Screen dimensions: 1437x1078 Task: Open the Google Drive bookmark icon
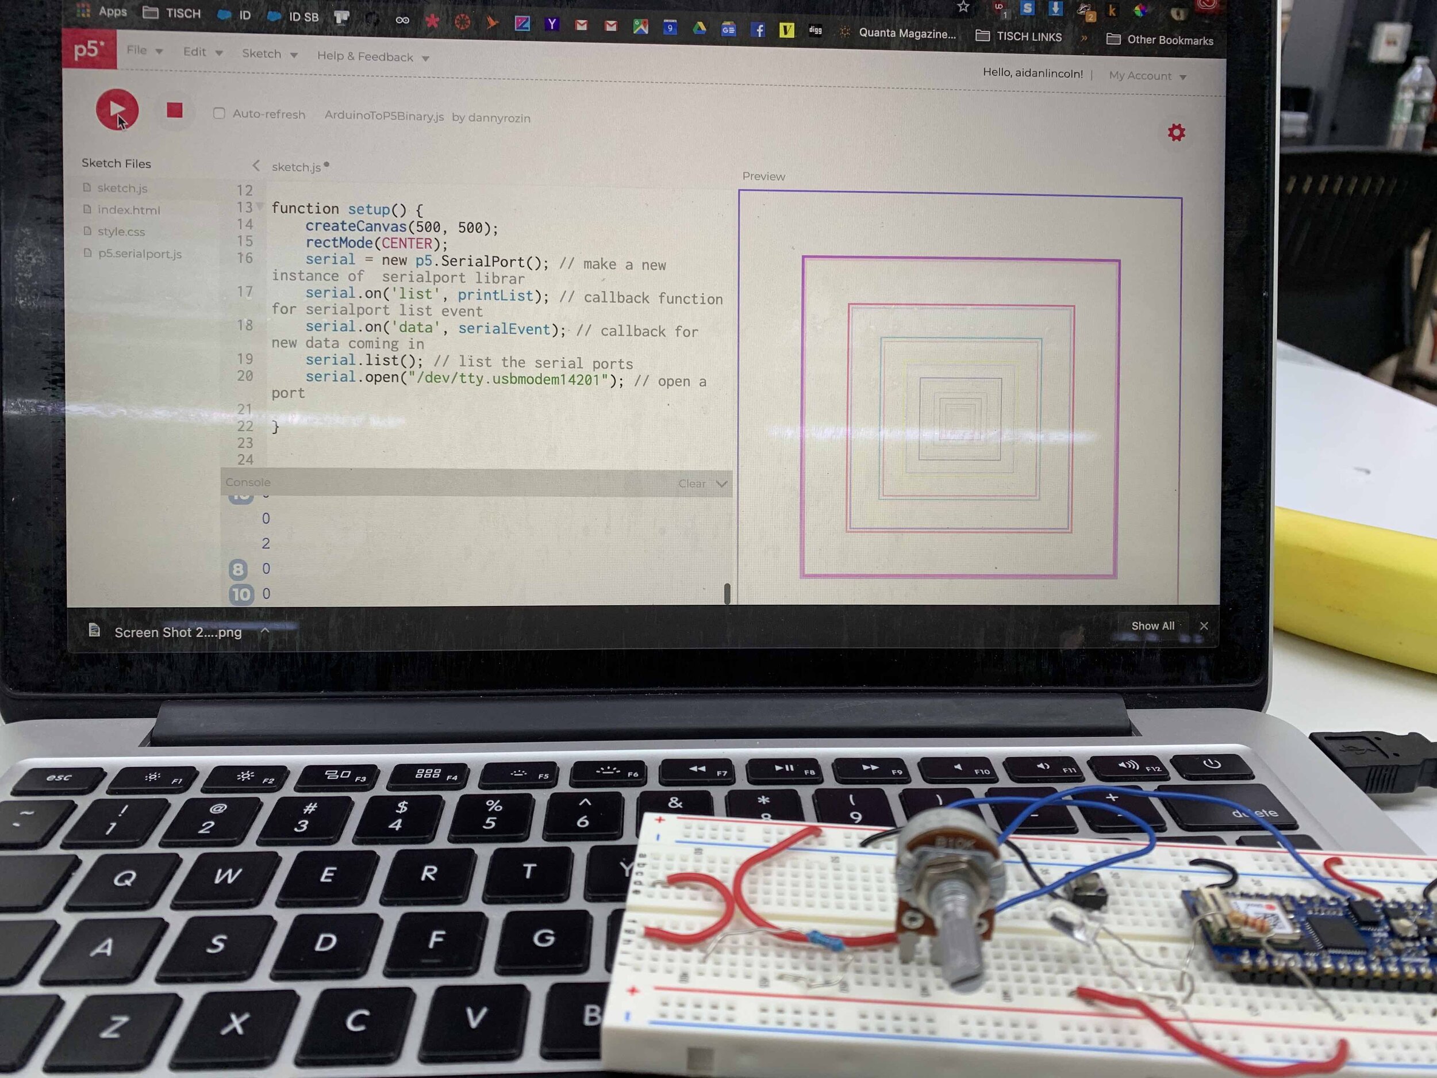click(x=699, y=28)
